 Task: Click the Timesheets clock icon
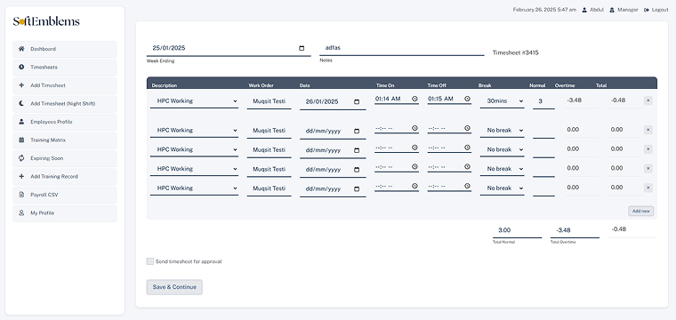click(21, 68)
